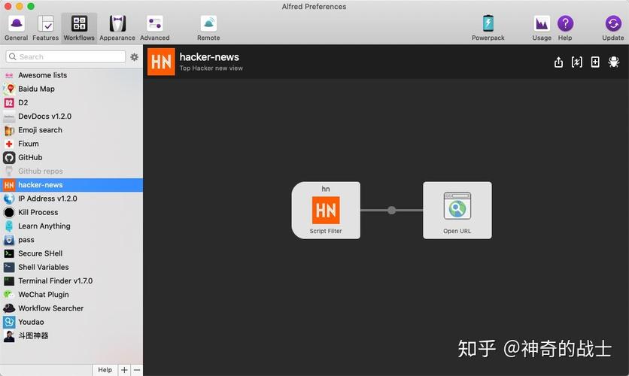This screenshot has height=376, width=629.
Task: Click the Help question mark toolbar icon
Action: tap(565, 23)
